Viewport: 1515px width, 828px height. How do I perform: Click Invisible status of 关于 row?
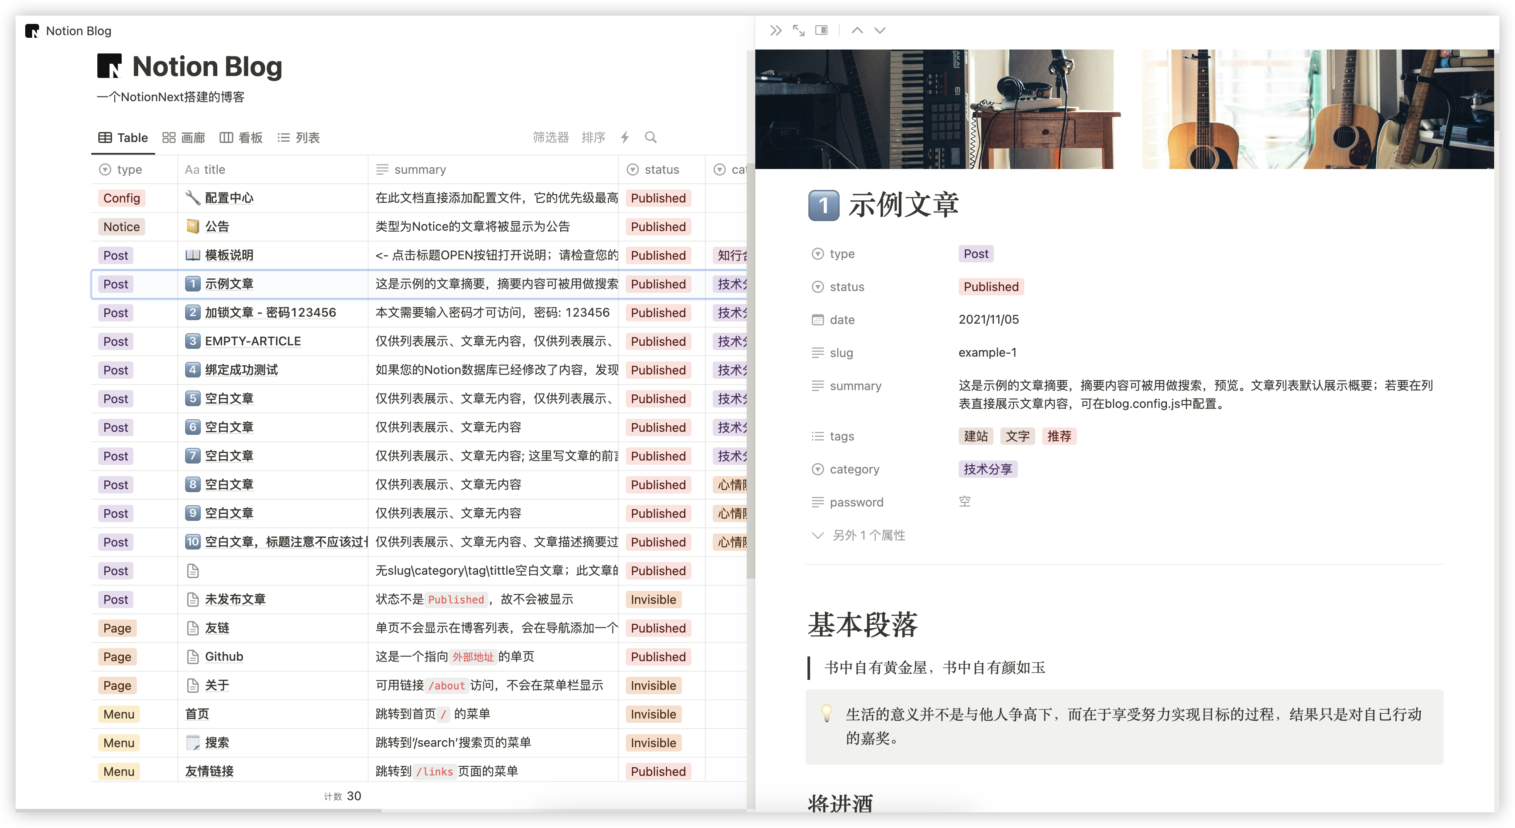point(653,686)
